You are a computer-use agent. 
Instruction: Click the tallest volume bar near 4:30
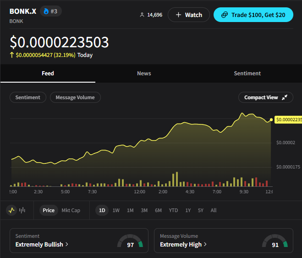(177, 179)
